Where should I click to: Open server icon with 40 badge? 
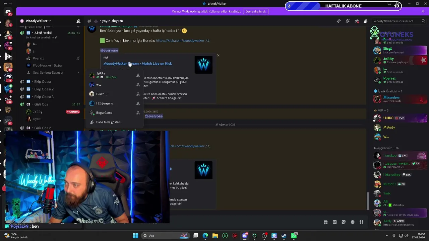[x=8, y=67]
